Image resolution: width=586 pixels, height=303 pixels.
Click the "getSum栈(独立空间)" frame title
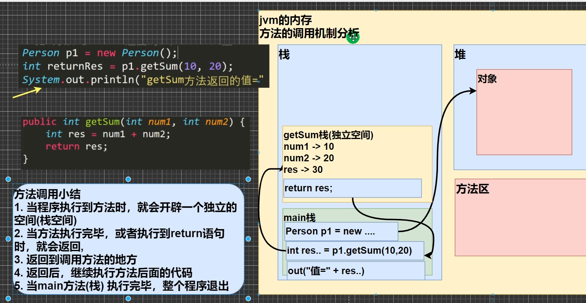pos(328,135)
